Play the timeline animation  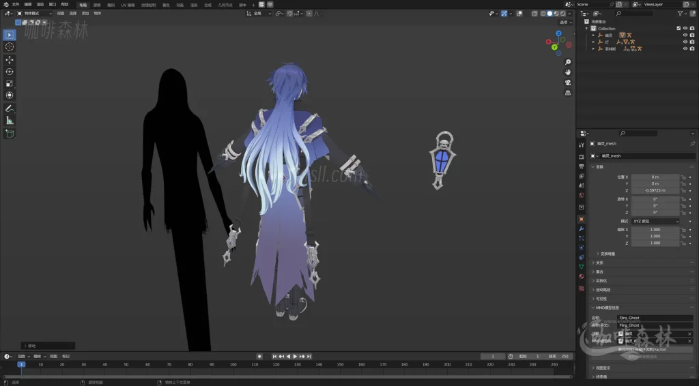(x=295, y=357)
